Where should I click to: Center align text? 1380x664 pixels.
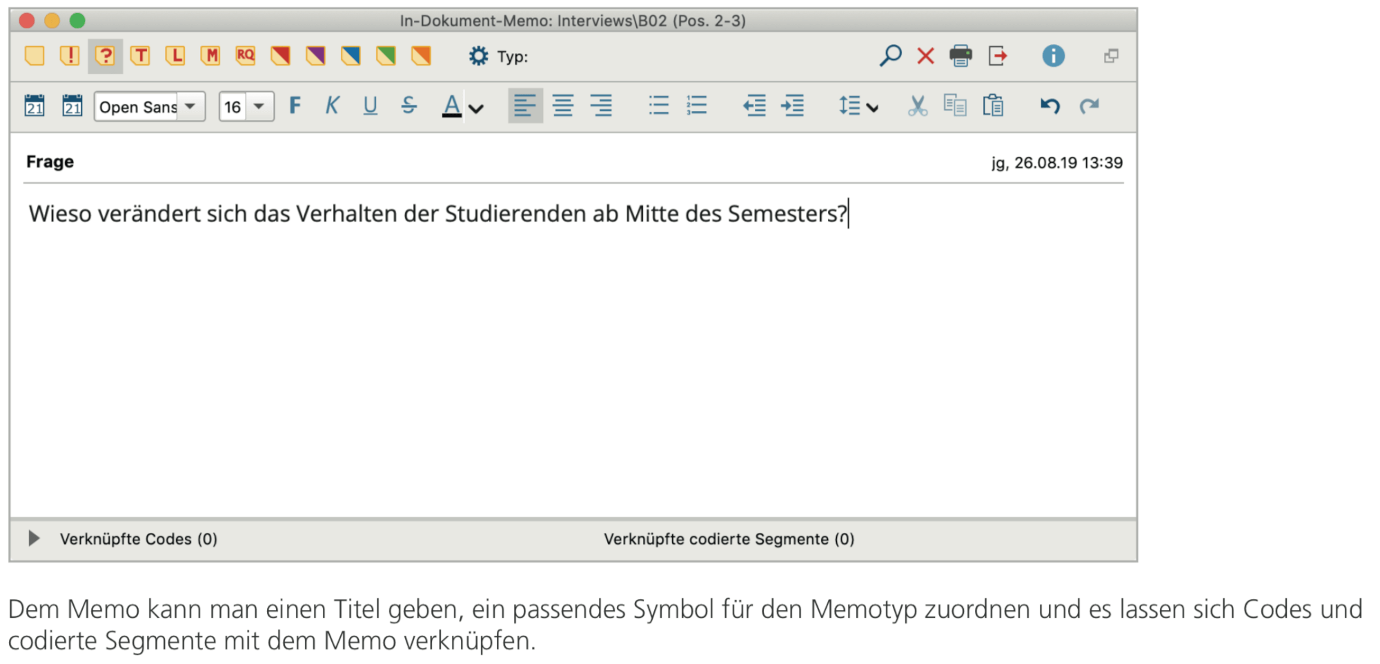[x=563, y=106]
